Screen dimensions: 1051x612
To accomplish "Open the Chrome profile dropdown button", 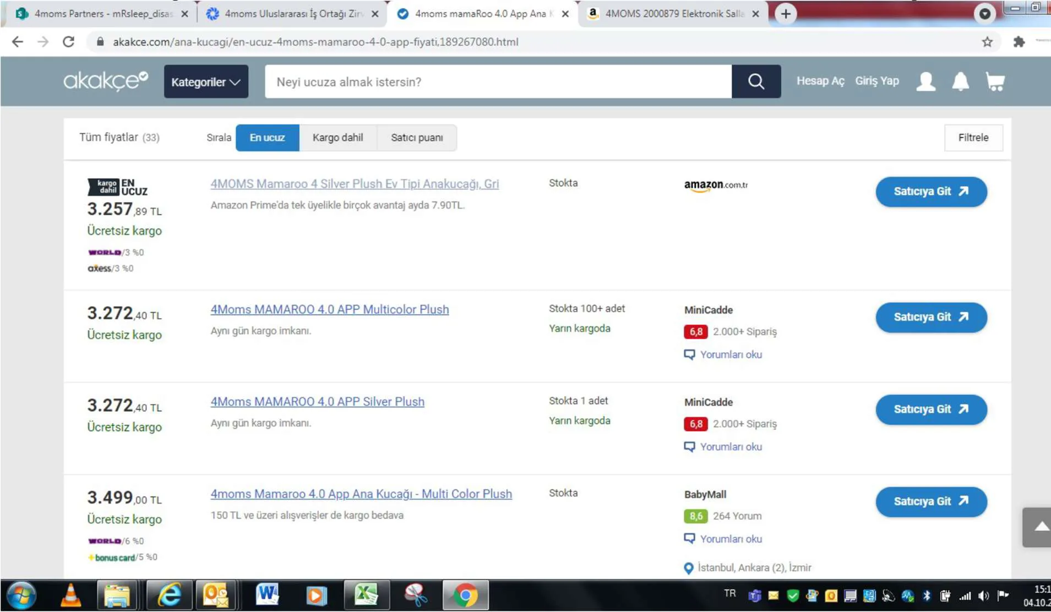I will pos(984,14).
